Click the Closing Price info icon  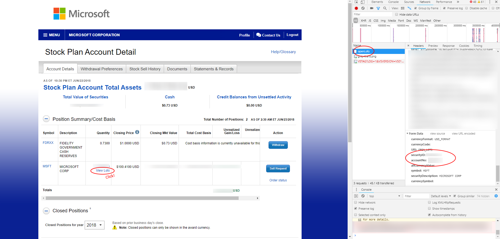(137, 132)
